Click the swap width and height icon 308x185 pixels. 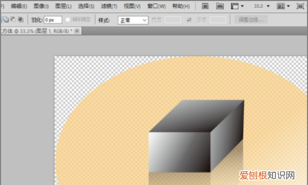click(189, 20)
